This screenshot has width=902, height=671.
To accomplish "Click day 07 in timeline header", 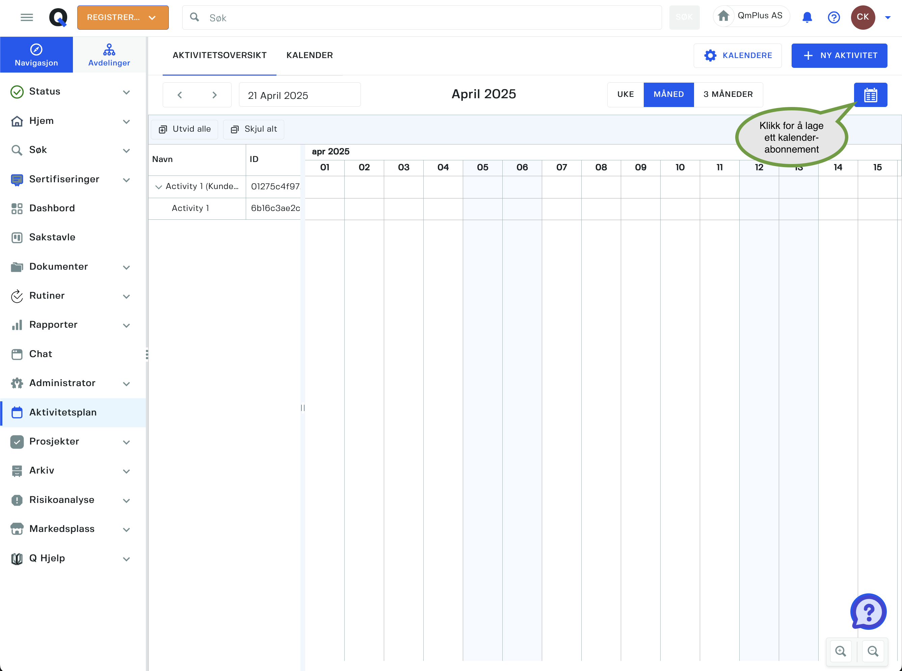I will (561, 168).
